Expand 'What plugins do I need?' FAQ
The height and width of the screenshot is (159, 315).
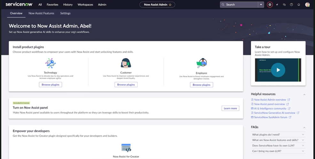pyautogui.click(x=278, y=134)
